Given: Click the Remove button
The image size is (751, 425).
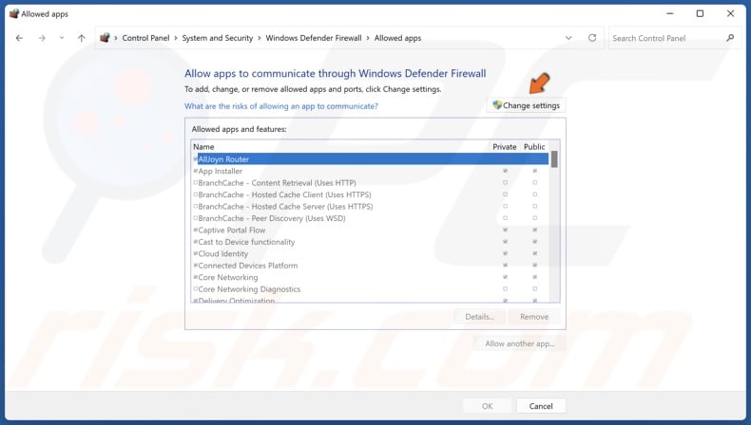Looking at the screenshot, I should point(534,317).
